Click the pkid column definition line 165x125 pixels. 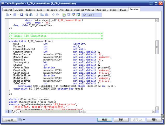[50, 44]
